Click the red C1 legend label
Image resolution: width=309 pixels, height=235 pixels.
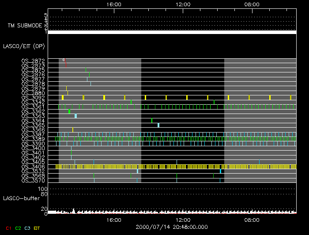[x=8, y=227]
